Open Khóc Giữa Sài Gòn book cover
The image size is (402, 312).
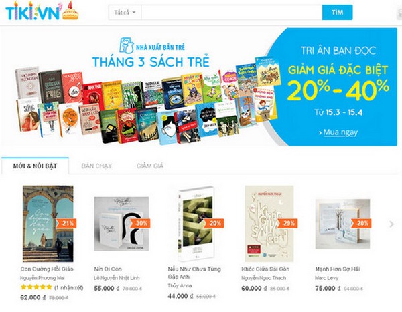pyautogui.click(x=269, y=224)
